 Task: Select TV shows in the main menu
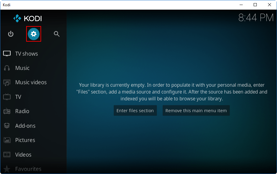26,53
